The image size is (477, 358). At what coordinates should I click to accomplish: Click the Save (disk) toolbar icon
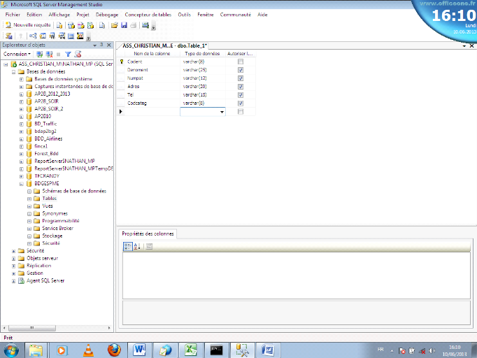click(x=124, y=24)
